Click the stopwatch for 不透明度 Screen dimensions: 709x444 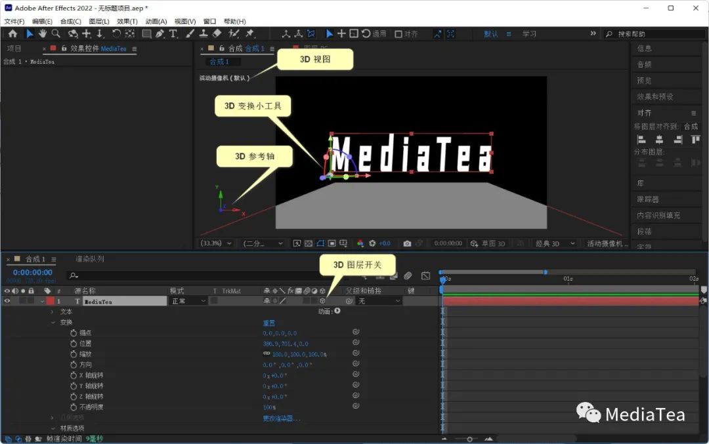[74, 407]
